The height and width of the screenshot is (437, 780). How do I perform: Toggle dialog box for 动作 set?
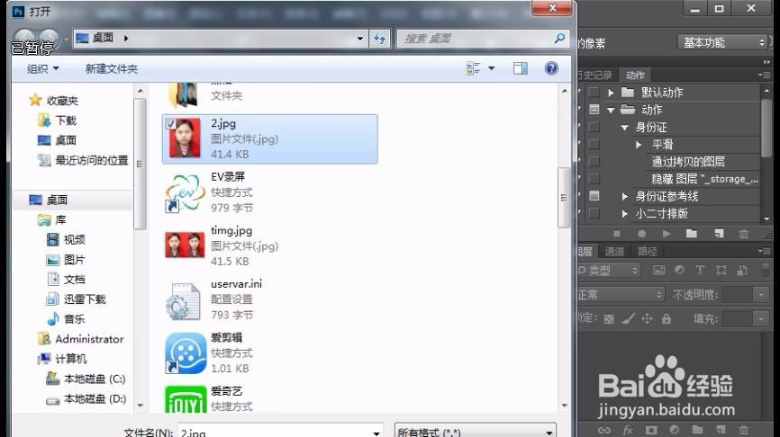[x=594, y=110]
